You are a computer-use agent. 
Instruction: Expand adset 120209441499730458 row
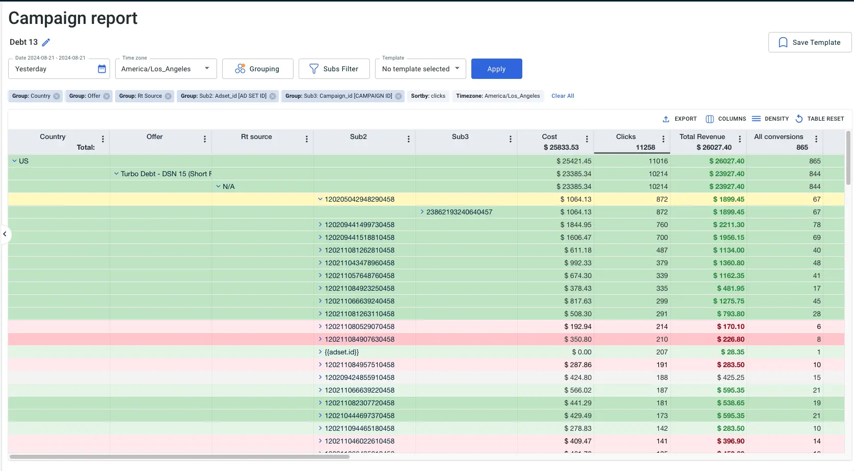(320, 225)
